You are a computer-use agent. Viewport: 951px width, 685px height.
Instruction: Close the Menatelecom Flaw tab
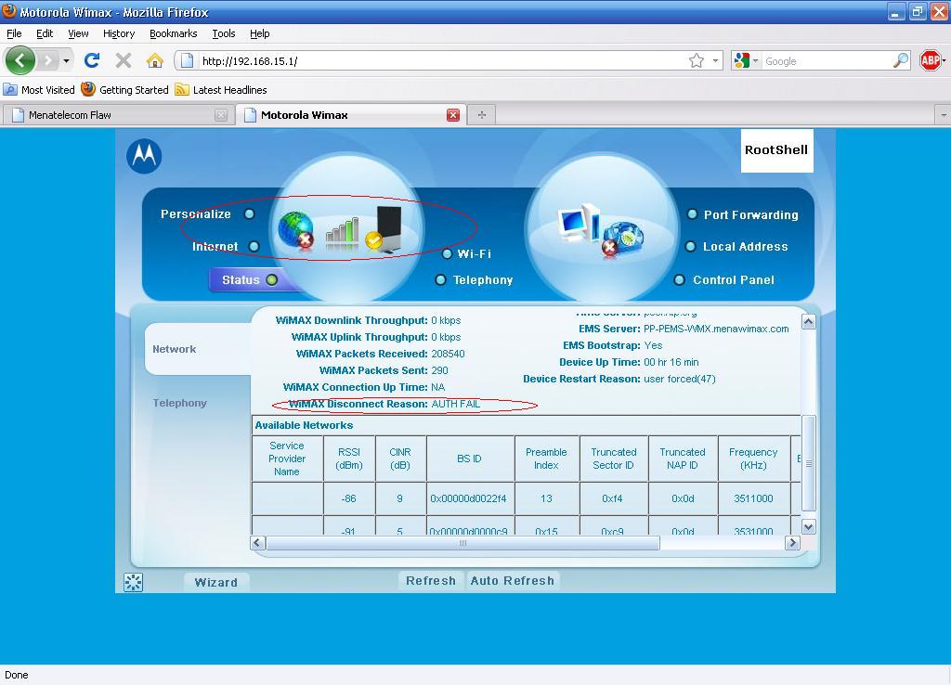point(221,115)
